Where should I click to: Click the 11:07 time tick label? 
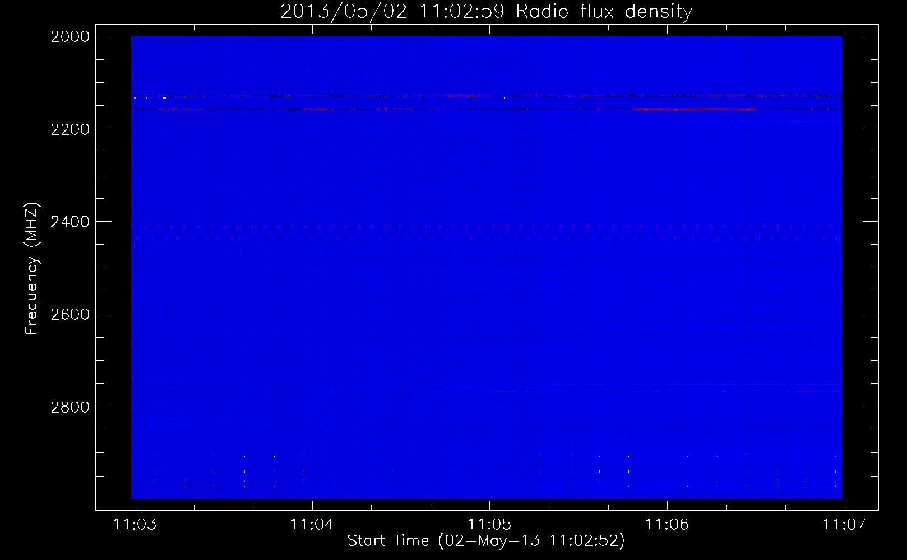(x=844, y=524)
